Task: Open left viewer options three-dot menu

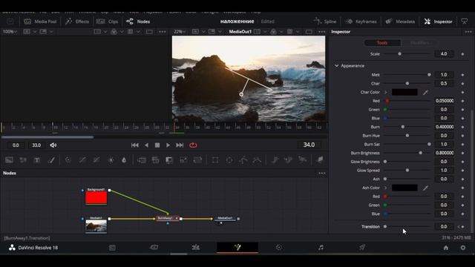Action: [x=163, y=32]
